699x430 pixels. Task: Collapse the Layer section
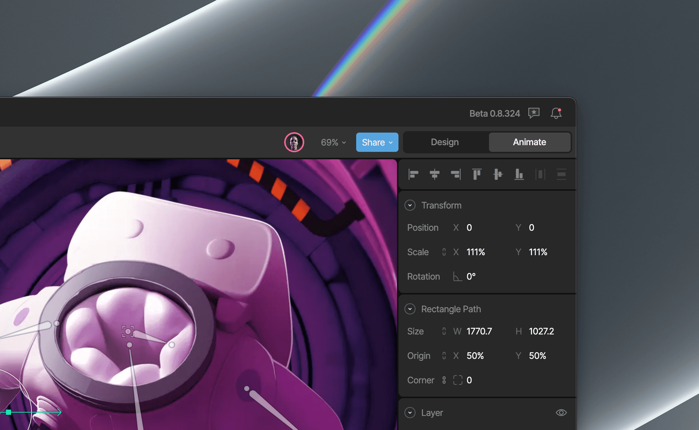410,413
